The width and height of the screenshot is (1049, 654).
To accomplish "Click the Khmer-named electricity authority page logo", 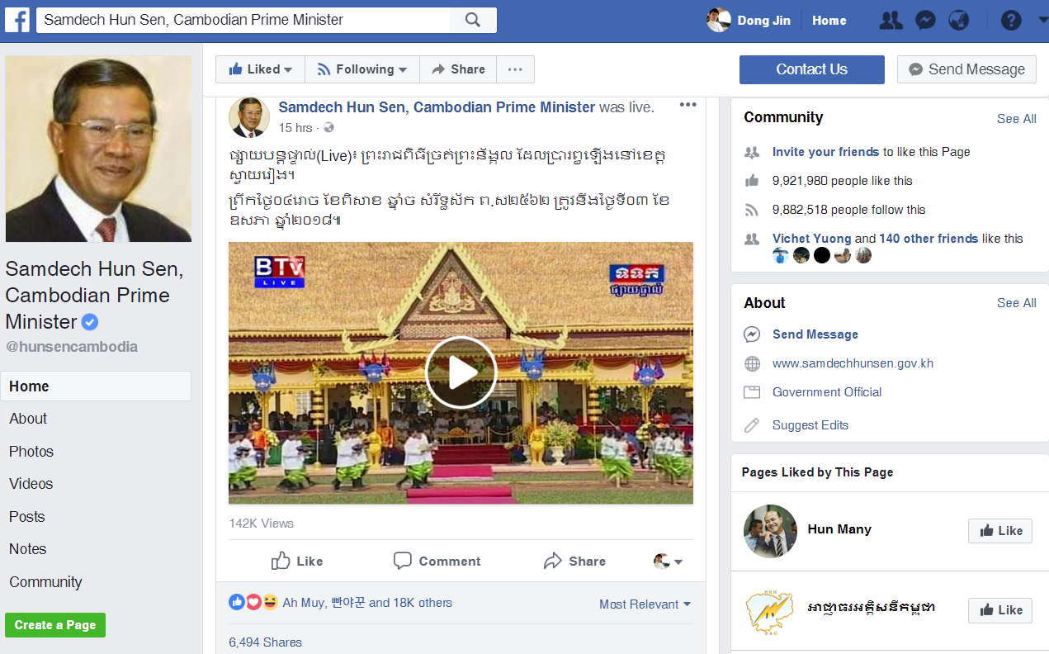I will (770, 611).
